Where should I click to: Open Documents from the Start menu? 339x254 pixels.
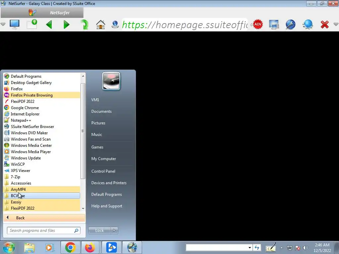(101, 111)
